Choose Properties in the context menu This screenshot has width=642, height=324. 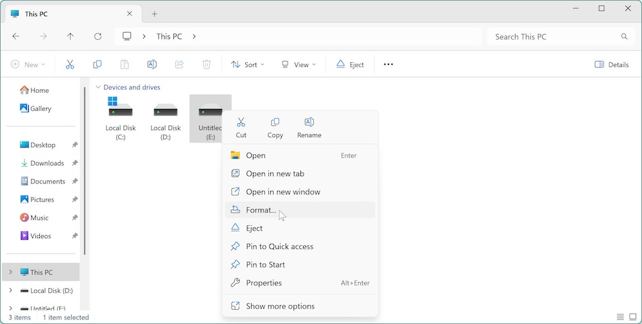(264, 283)
